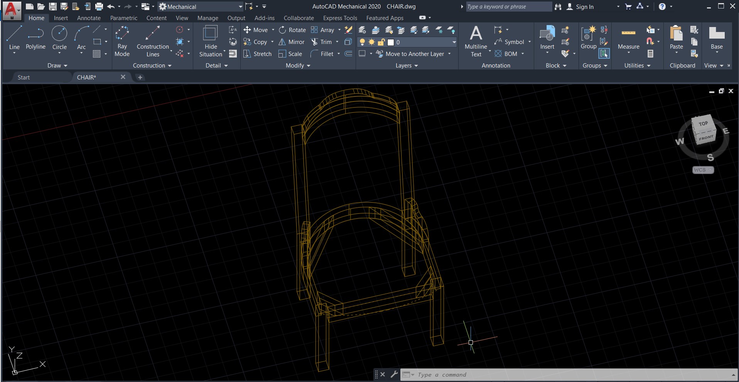Click the BOM annotation tool
This screenshot has width=739, height=382.
[506, 54]
